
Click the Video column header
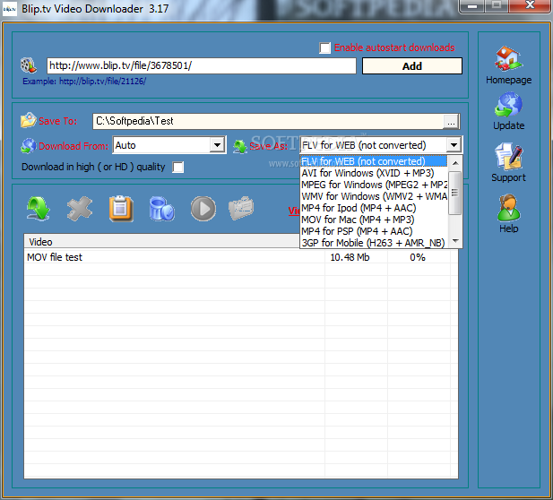click(162, 242)
